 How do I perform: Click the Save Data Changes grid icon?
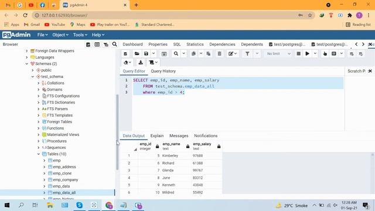[164, 54]
